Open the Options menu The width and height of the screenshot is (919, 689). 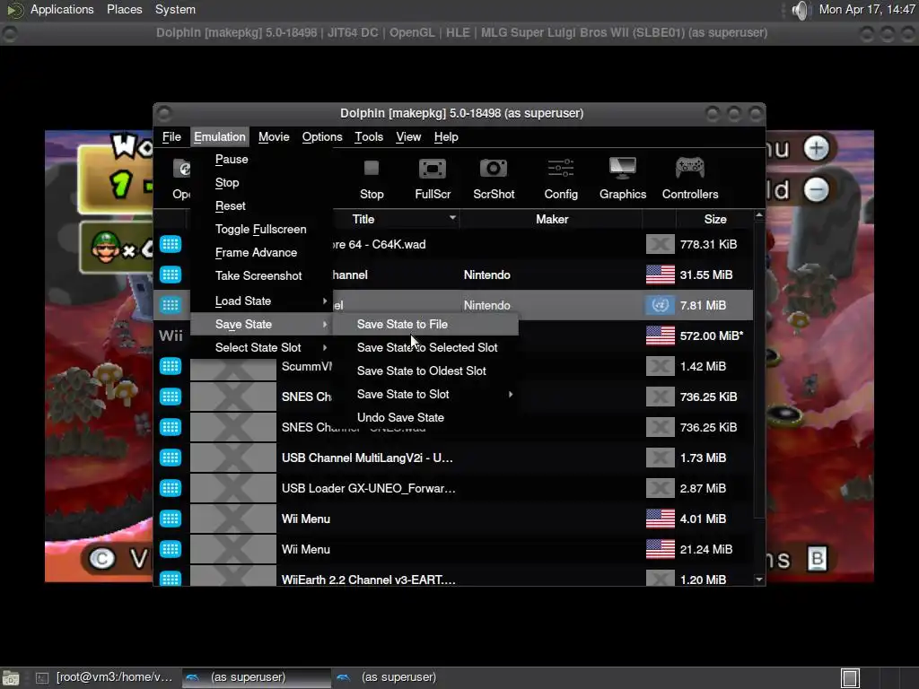[322, 136]
